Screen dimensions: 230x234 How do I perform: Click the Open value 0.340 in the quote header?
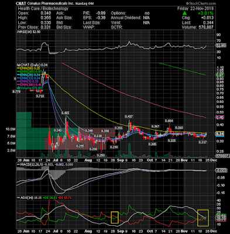click(46, 13)
